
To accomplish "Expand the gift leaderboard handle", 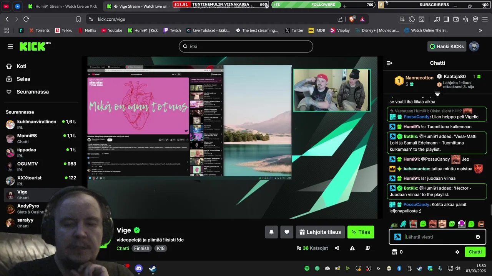I will tap(437, 94).
